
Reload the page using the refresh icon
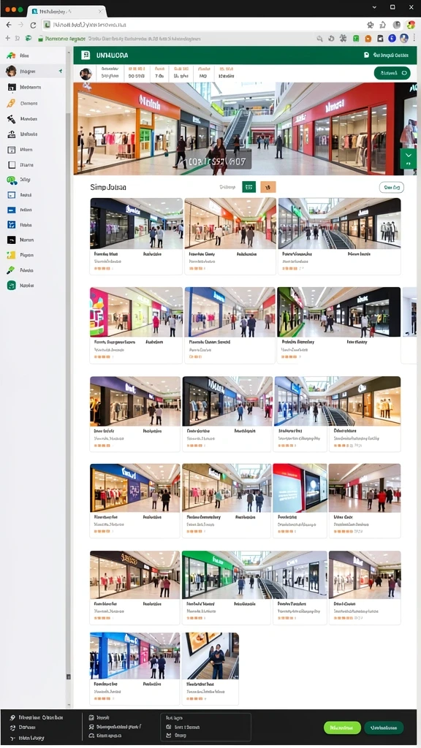tap(33, 25)
